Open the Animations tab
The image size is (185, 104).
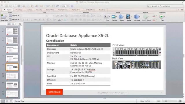point(77,10)
